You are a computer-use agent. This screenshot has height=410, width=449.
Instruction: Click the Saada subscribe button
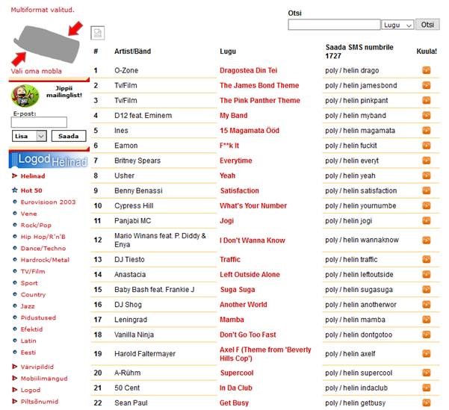(x=69, y=136)
